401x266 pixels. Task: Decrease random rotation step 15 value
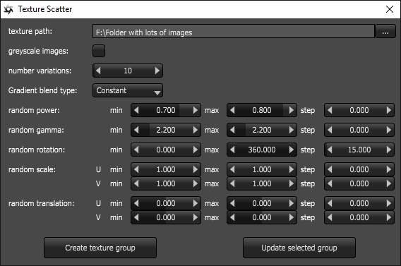[x=330, y=150]
